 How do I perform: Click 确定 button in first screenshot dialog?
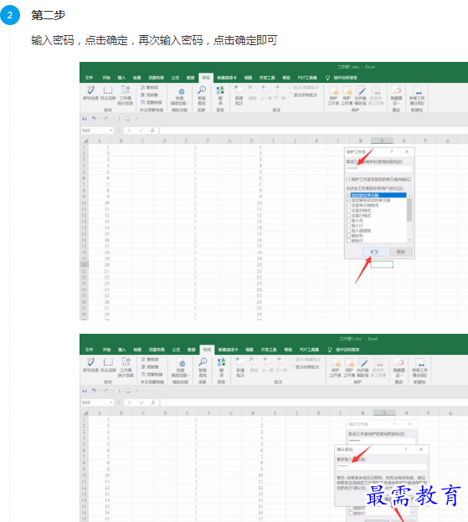[x=374, y=252]
